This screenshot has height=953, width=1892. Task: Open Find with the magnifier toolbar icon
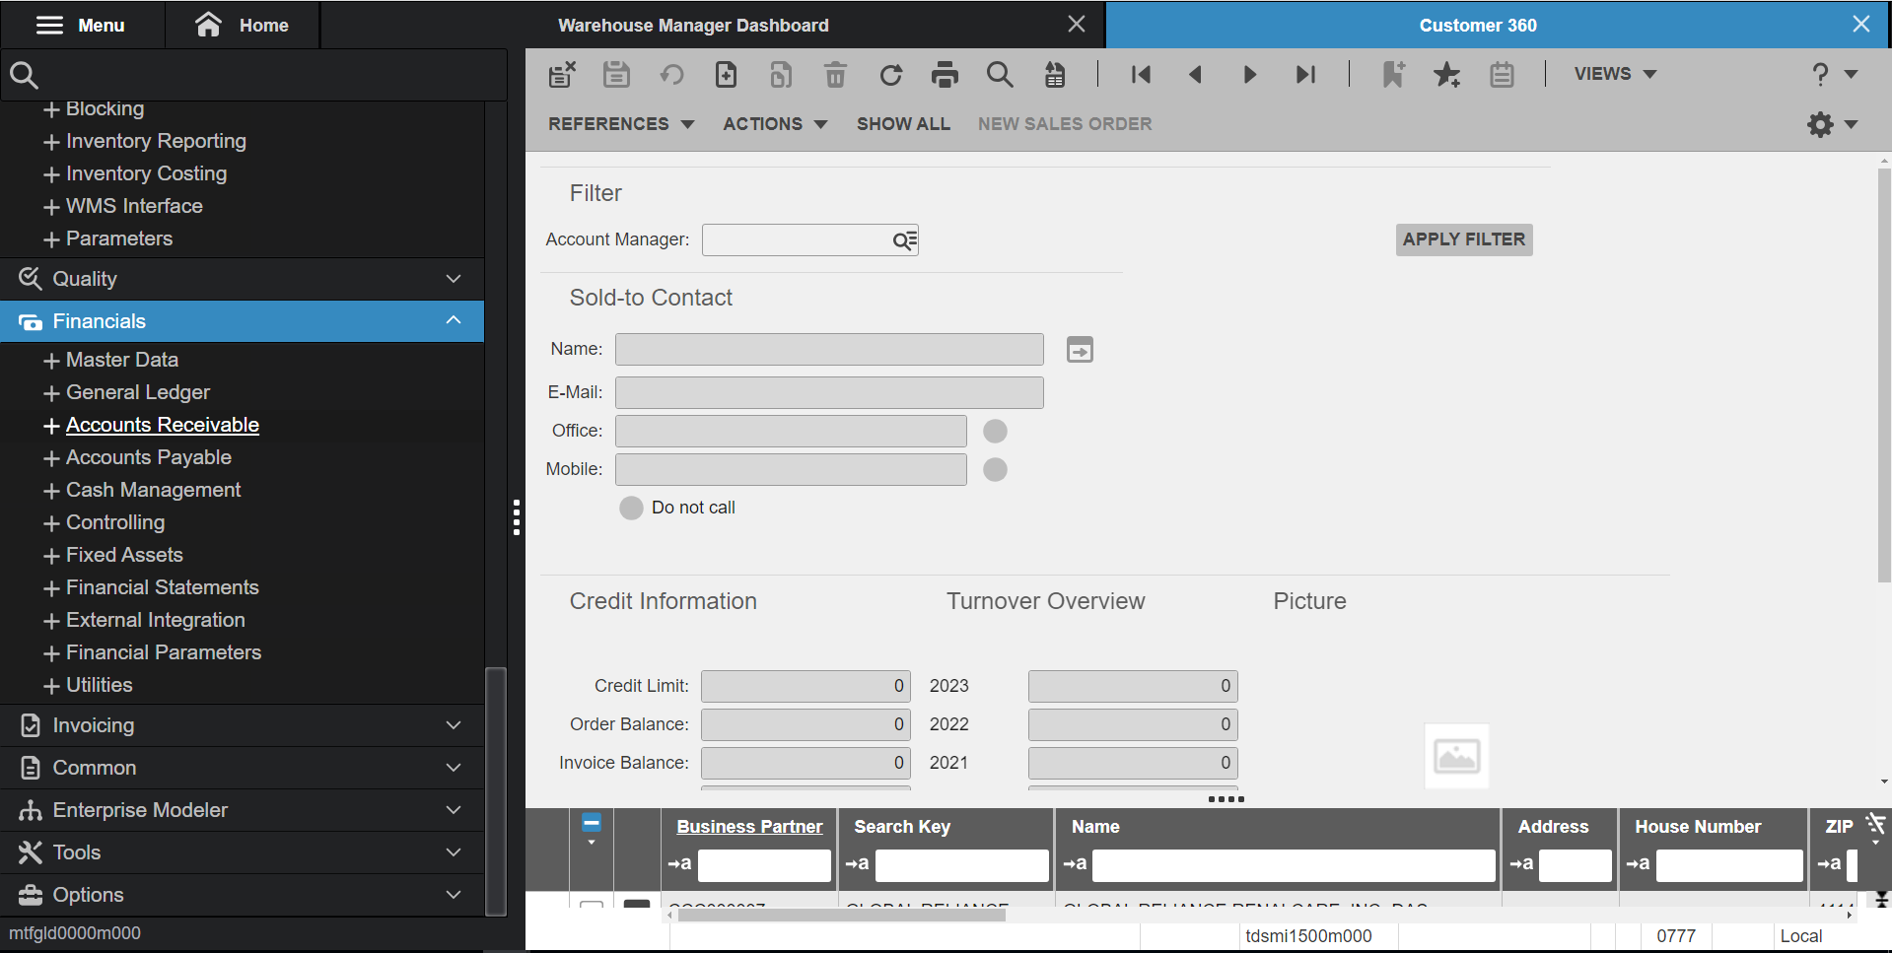pos(1000,74)
